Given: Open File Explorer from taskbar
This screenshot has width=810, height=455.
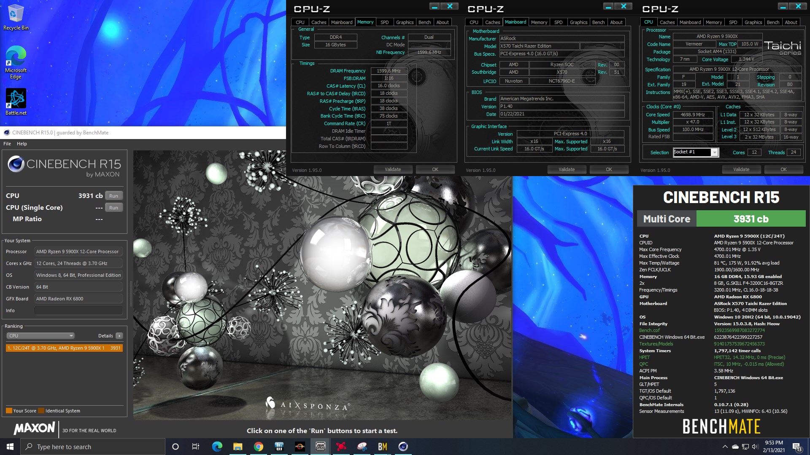Looking at the screenshot, I should coord(238,447).
